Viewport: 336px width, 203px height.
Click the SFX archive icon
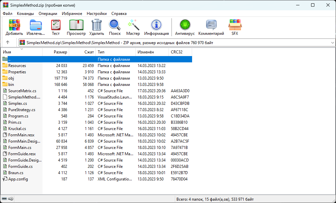(x=235, y=27)
